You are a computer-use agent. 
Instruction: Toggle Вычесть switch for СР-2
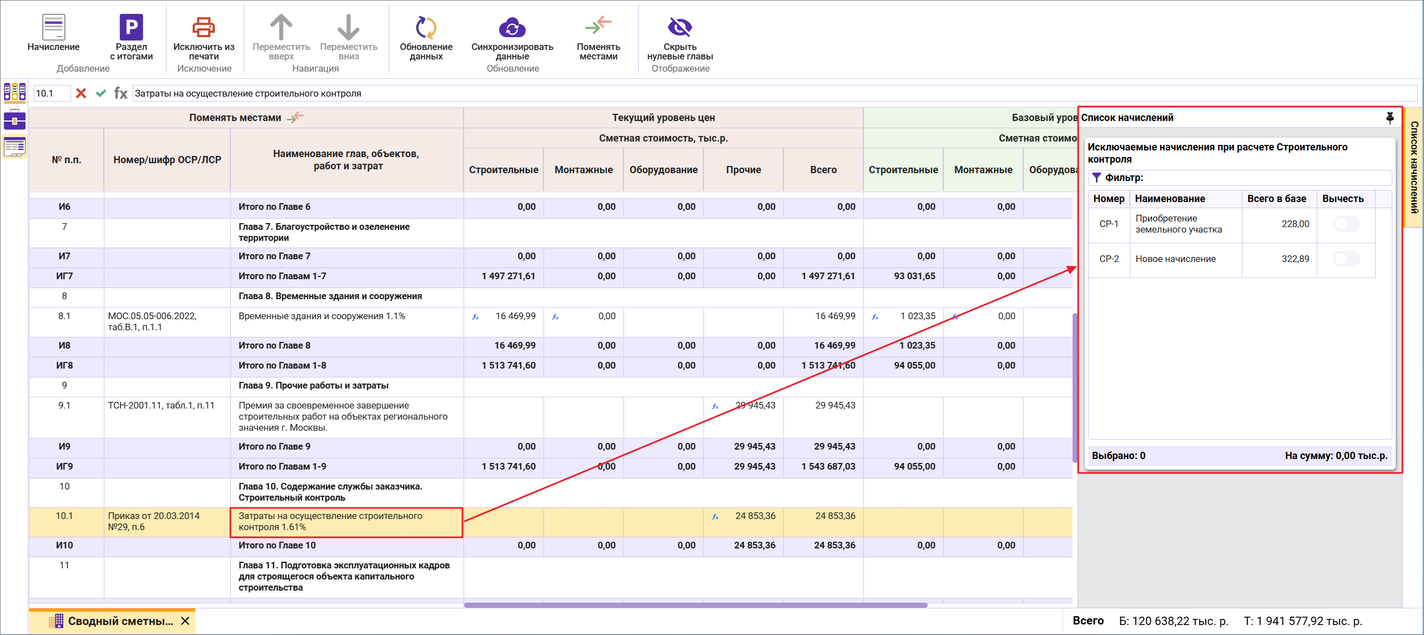pos(1346,259)
